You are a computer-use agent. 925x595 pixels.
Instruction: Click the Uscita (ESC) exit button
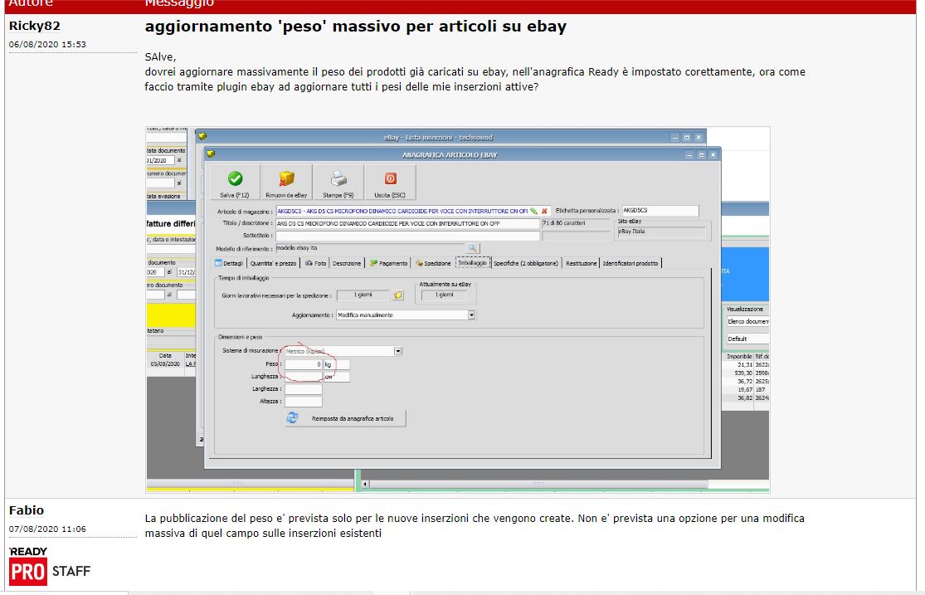[x=390, y=183]
